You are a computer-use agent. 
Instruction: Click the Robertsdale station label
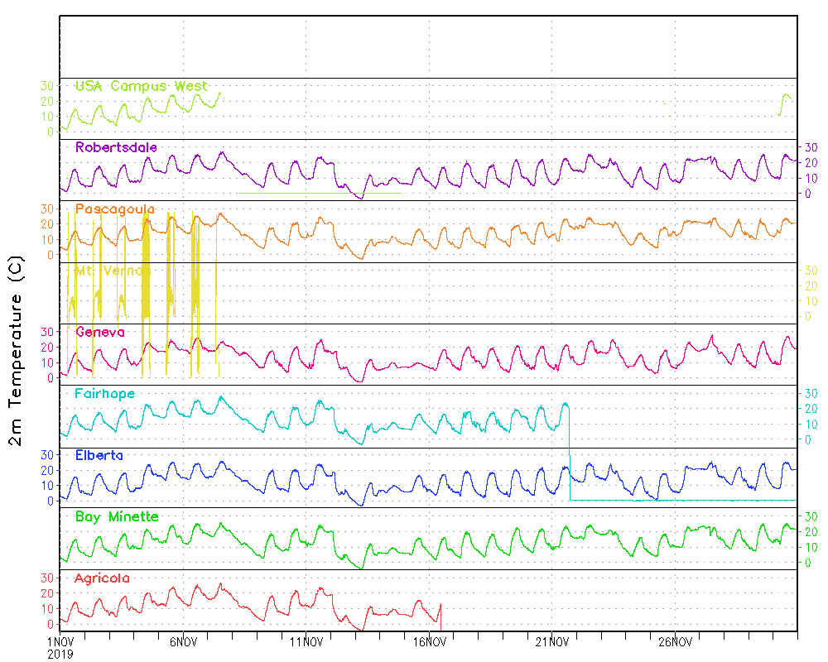[x=116, y=147]
